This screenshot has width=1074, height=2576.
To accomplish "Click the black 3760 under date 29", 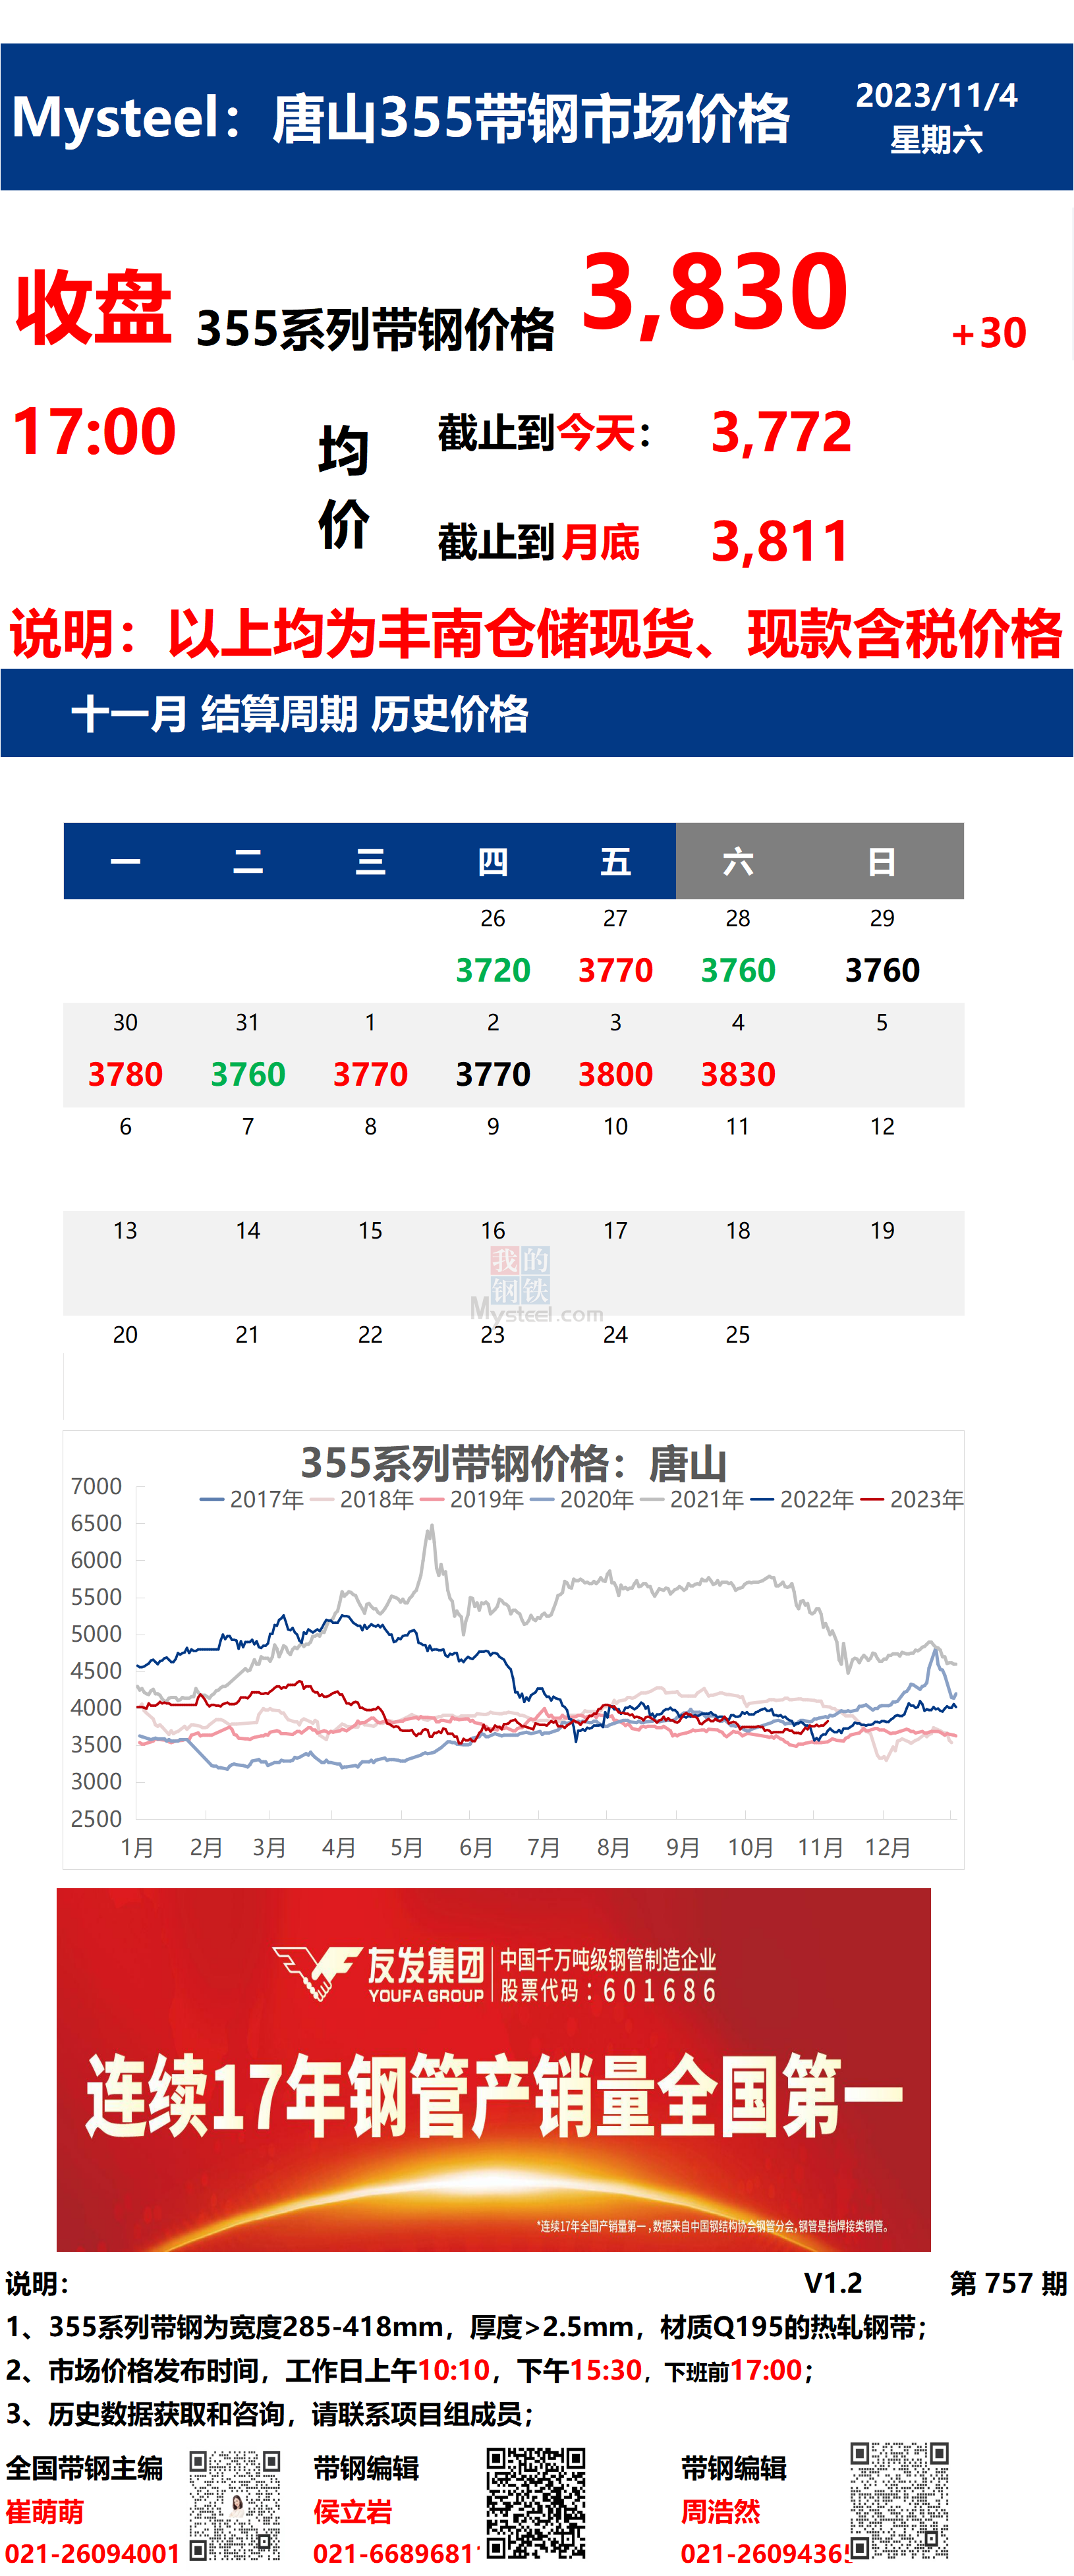I will (882, 970).
